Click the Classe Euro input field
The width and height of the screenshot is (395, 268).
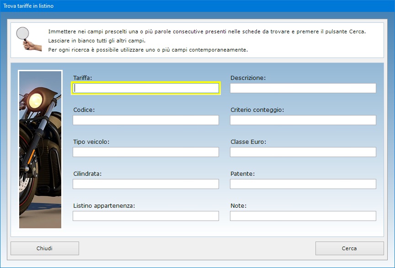coord(303,152)
